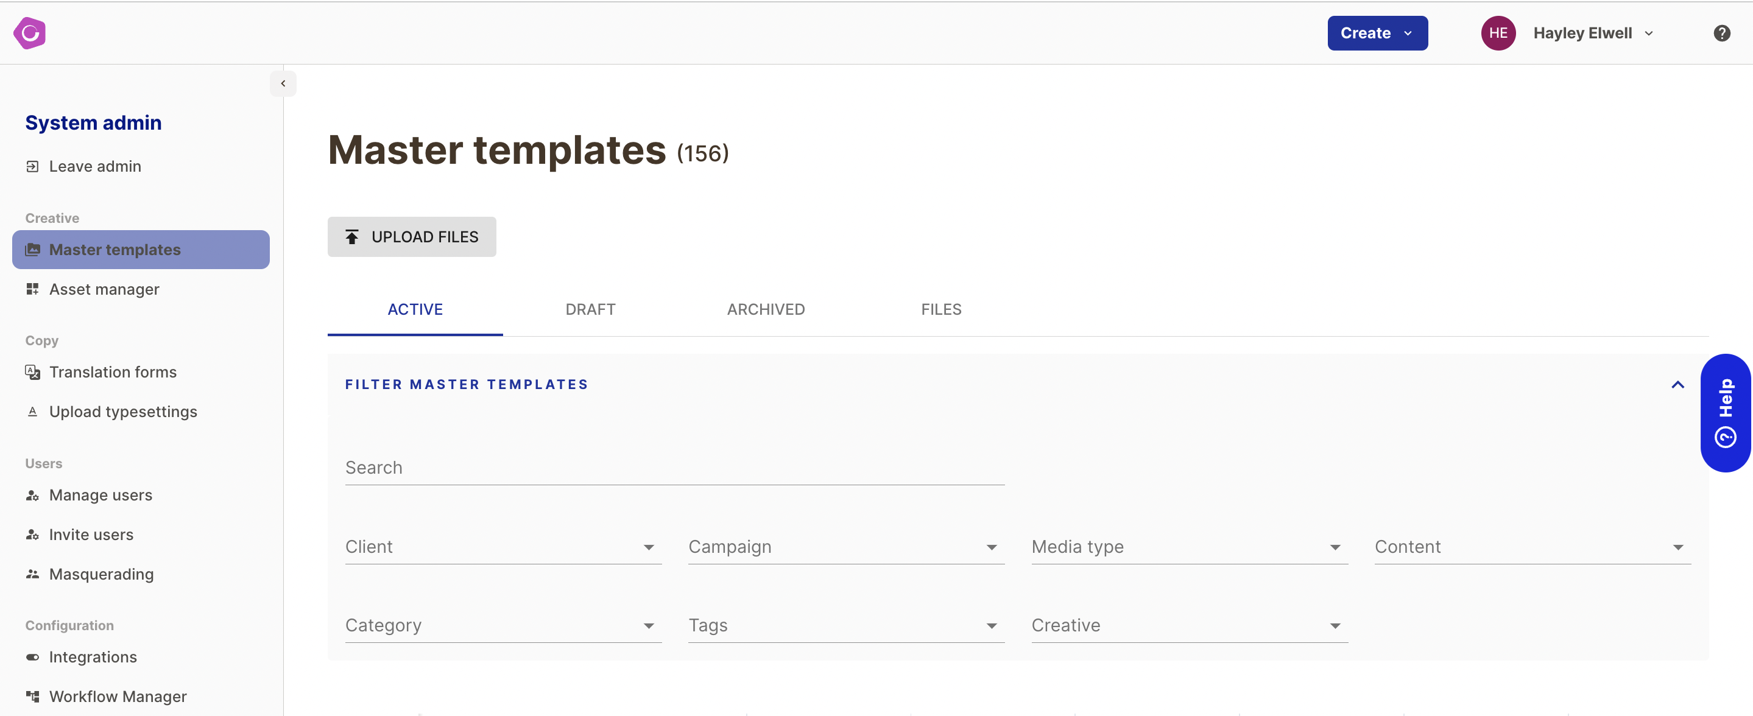Open Translation forms page

click(x=112, y=372)
